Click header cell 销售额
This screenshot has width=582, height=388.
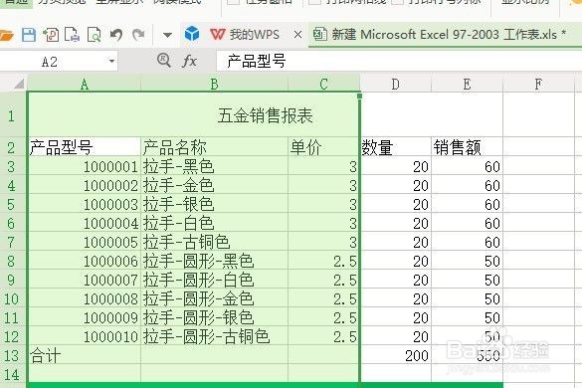coord(467,147)
